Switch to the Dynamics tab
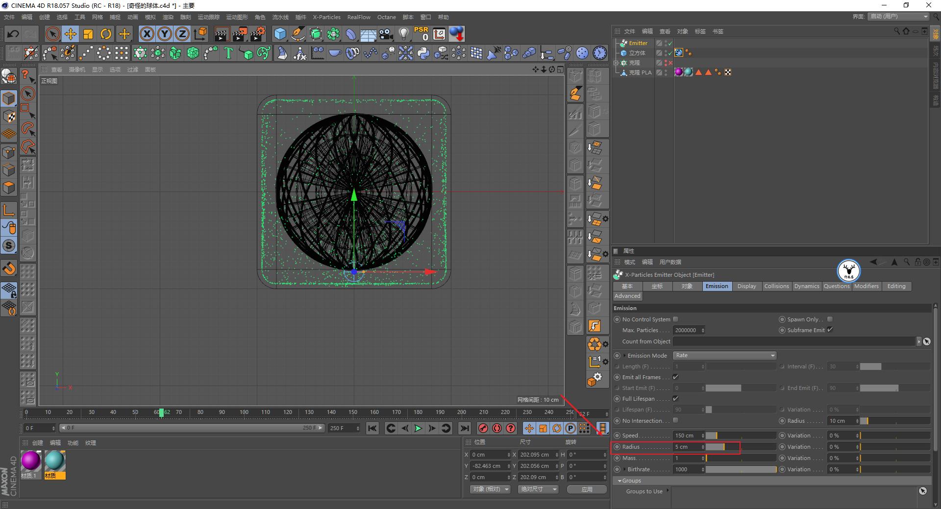Screen dimensions: 941x509 [807, 286]
